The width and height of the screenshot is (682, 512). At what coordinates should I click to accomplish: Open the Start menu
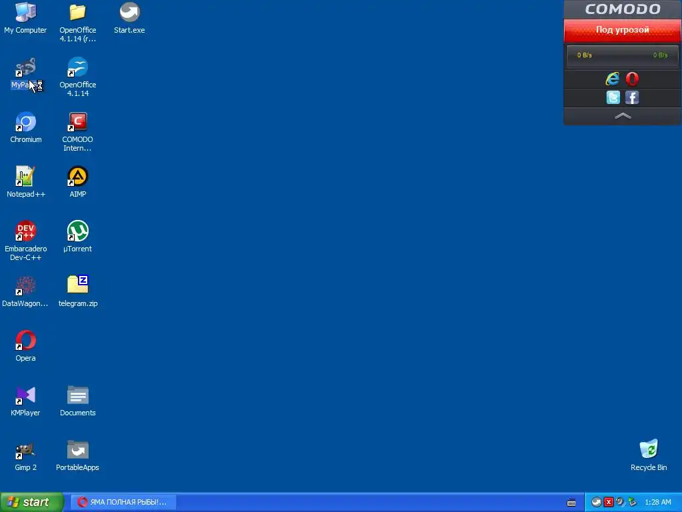(x=32, y=502)
